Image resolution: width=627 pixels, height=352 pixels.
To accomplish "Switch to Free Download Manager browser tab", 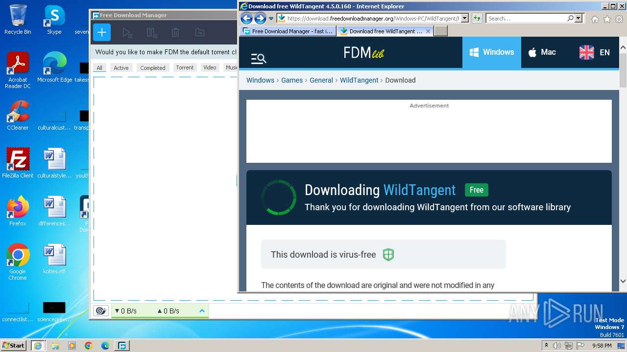I will (x=288, y=31).
